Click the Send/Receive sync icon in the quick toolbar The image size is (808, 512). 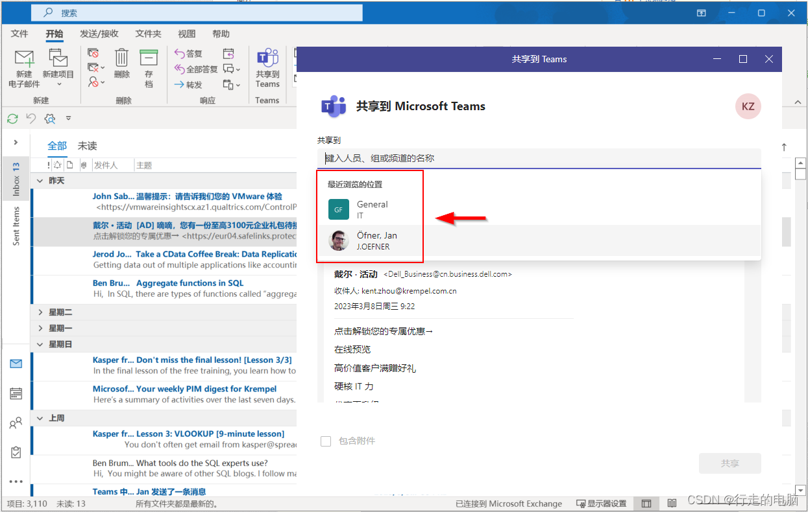(x=12, y=119)
